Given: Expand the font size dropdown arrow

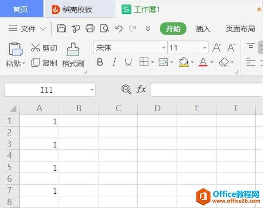Looking at the screenshot, I should tap(205, 48).
